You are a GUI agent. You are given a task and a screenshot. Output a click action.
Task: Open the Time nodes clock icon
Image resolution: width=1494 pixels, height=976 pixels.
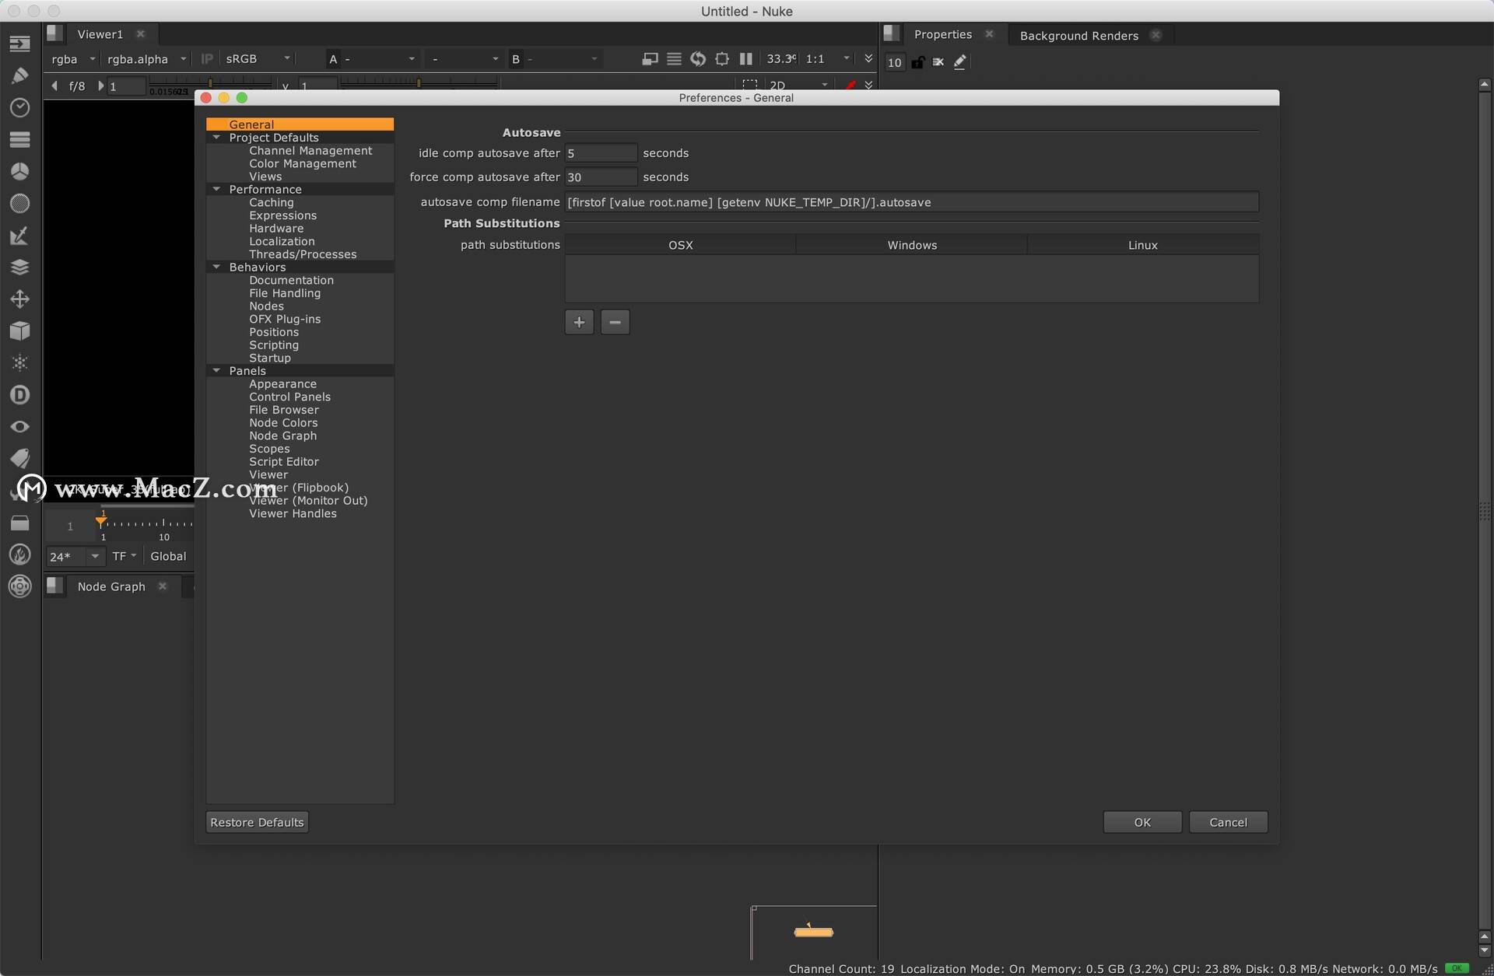pos(19,107)
